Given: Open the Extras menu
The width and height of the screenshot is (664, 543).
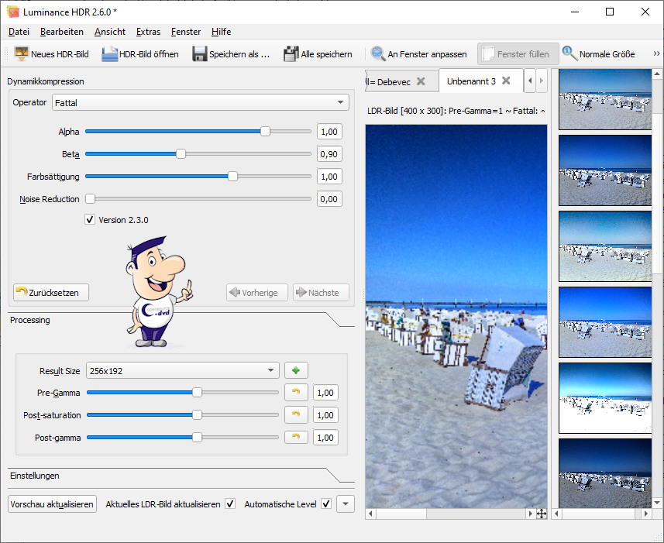Looking at the screenshot, I should (148, 32).
